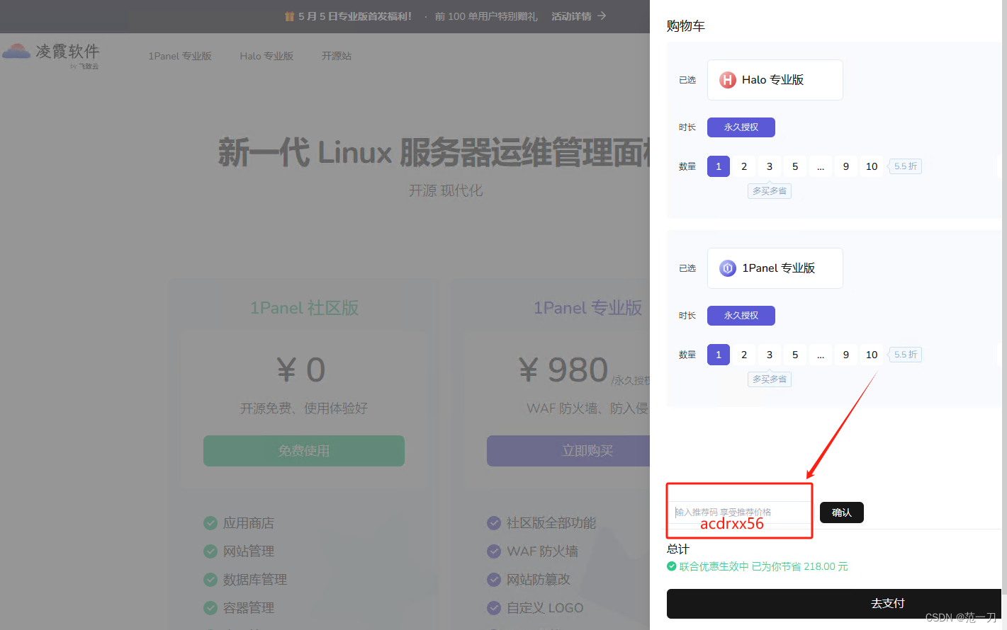The height and width of the screenshot is (630, 1007).
Task: Select 永久授权 duration for 1Panel
Action: (x=741, y=316)
